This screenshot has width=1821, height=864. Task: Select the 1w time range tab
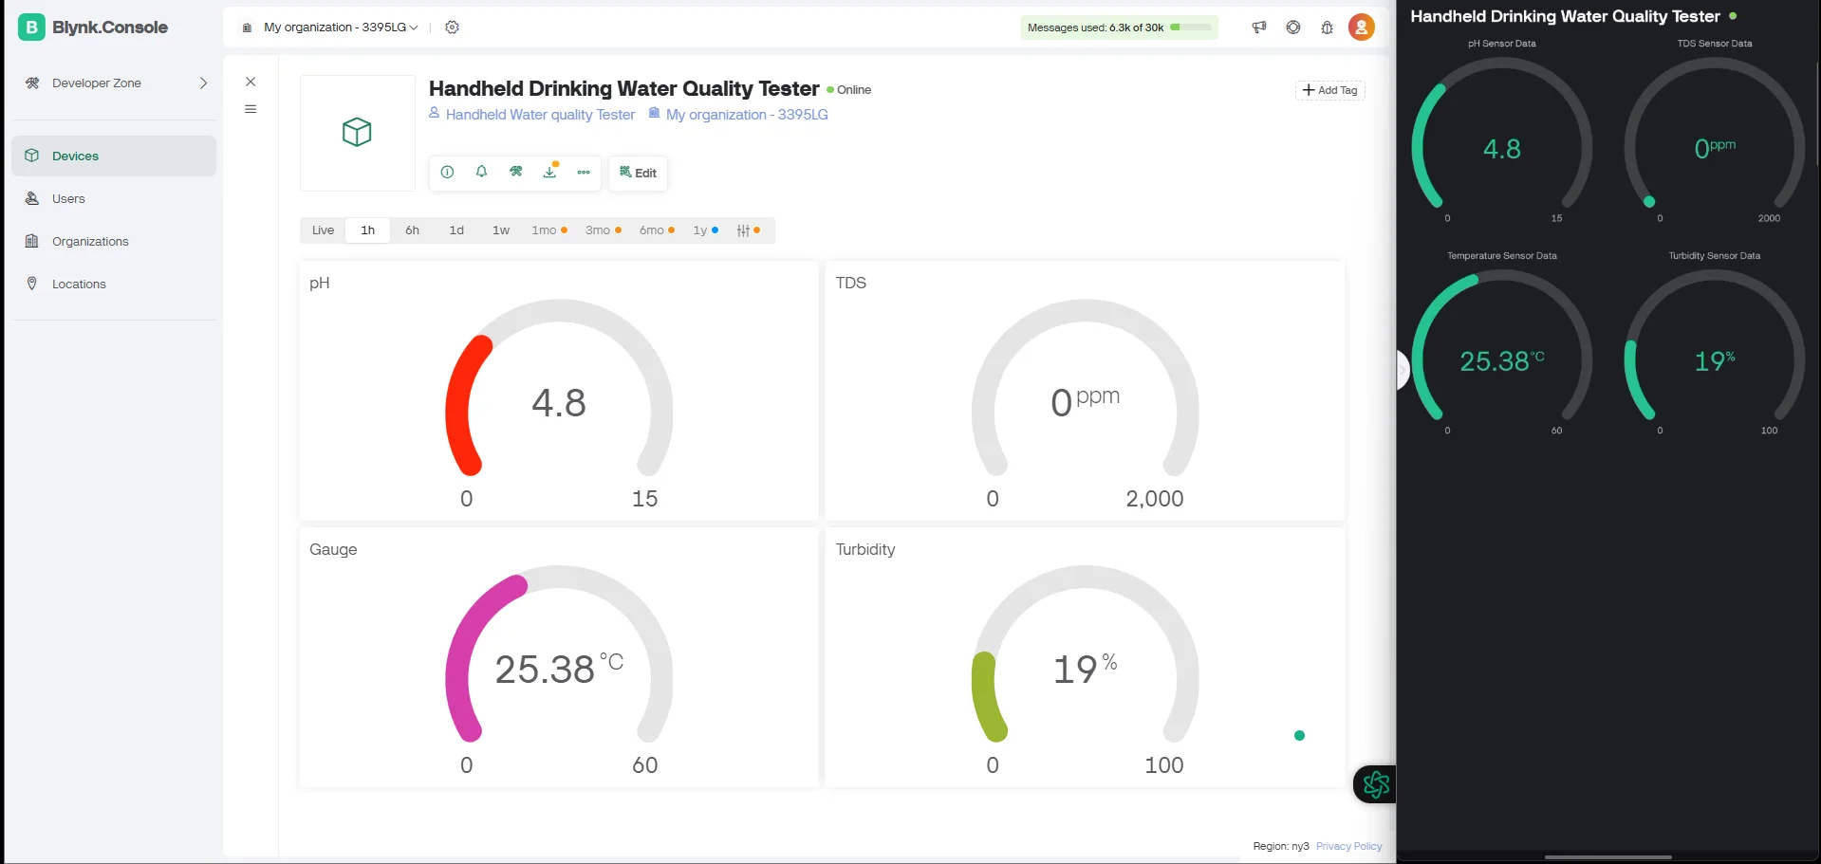click(501, 230)
